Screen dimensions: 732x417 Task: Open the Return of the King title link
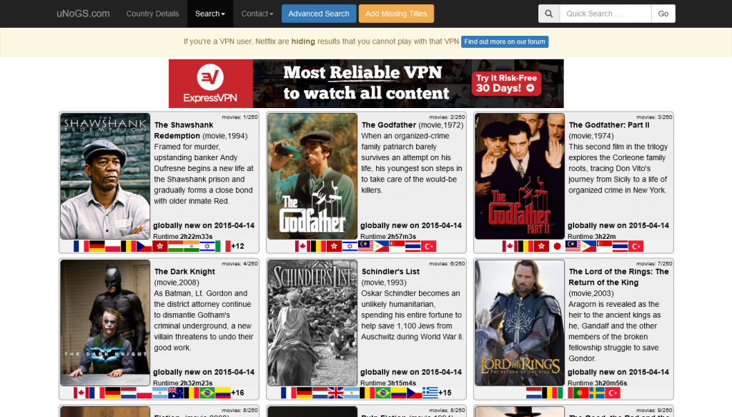pos(618,277)
